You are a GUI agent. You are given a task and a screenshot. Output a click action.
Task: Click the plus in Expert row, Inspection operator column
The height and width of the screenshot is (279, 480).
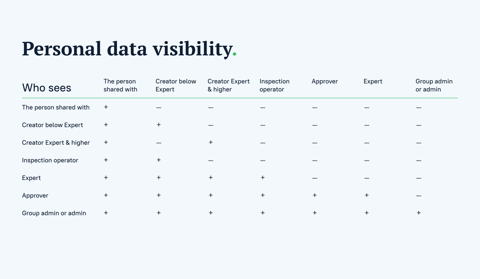tap(263, 178)
